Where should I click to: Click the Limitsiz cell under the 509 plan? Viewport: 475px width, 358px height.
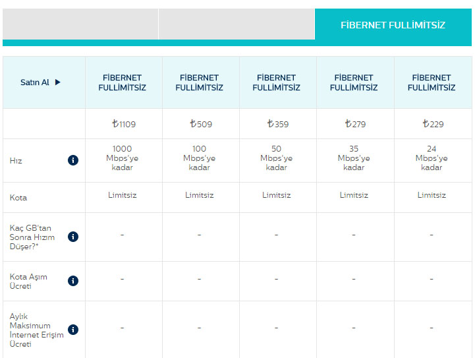(x=199, y=195)
